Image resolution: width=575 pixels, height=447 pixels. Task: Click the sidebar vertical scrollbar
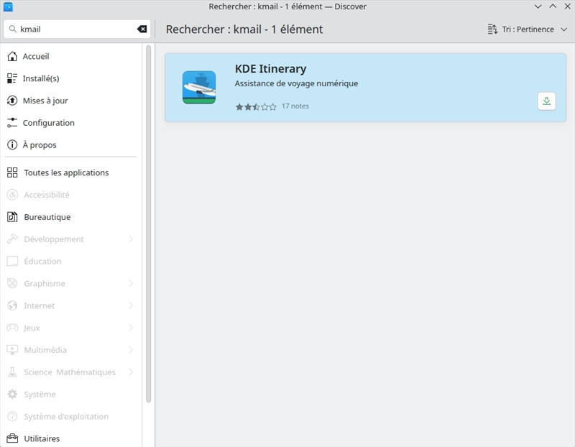click(149, 223)
